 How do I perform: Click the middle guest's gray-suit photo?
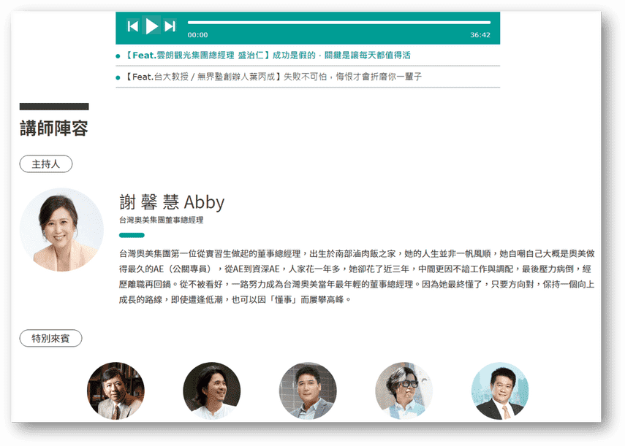point(307,391)
